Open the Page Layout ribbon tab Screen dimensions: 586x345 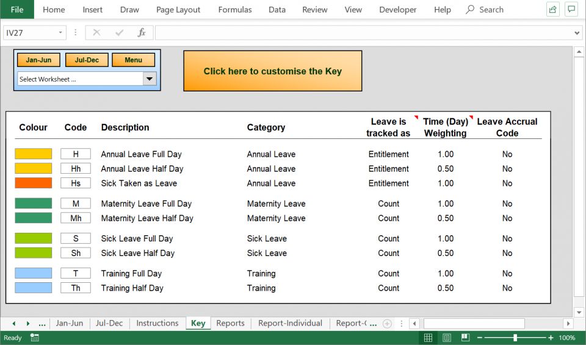(x=178, y=10)
